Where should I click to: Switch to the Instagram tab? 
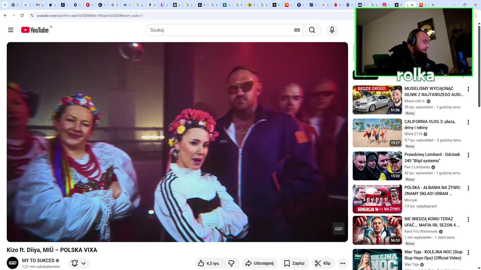pyautogui.click(x=386, y=5)
